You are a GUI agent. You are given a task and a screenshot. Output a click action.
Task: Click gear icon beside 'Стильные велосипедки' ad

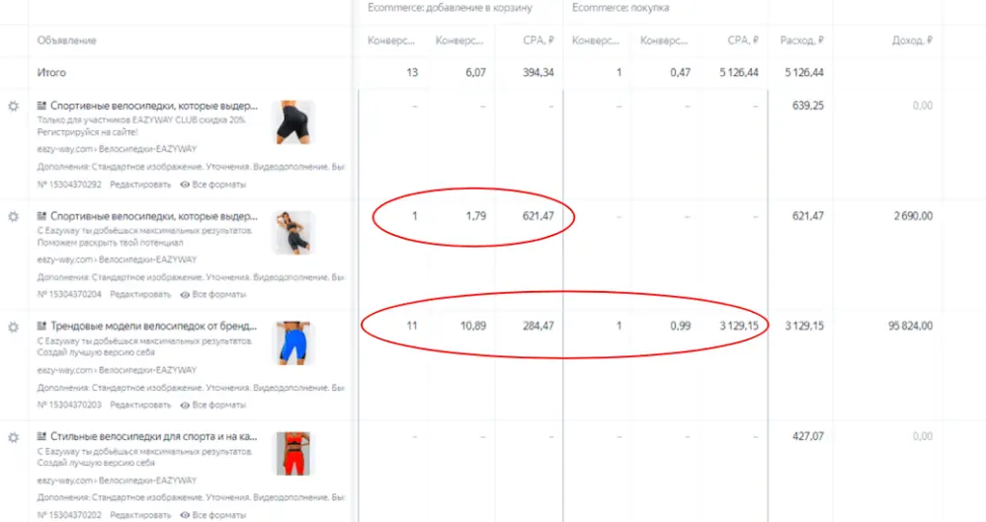tap(13, 437)
